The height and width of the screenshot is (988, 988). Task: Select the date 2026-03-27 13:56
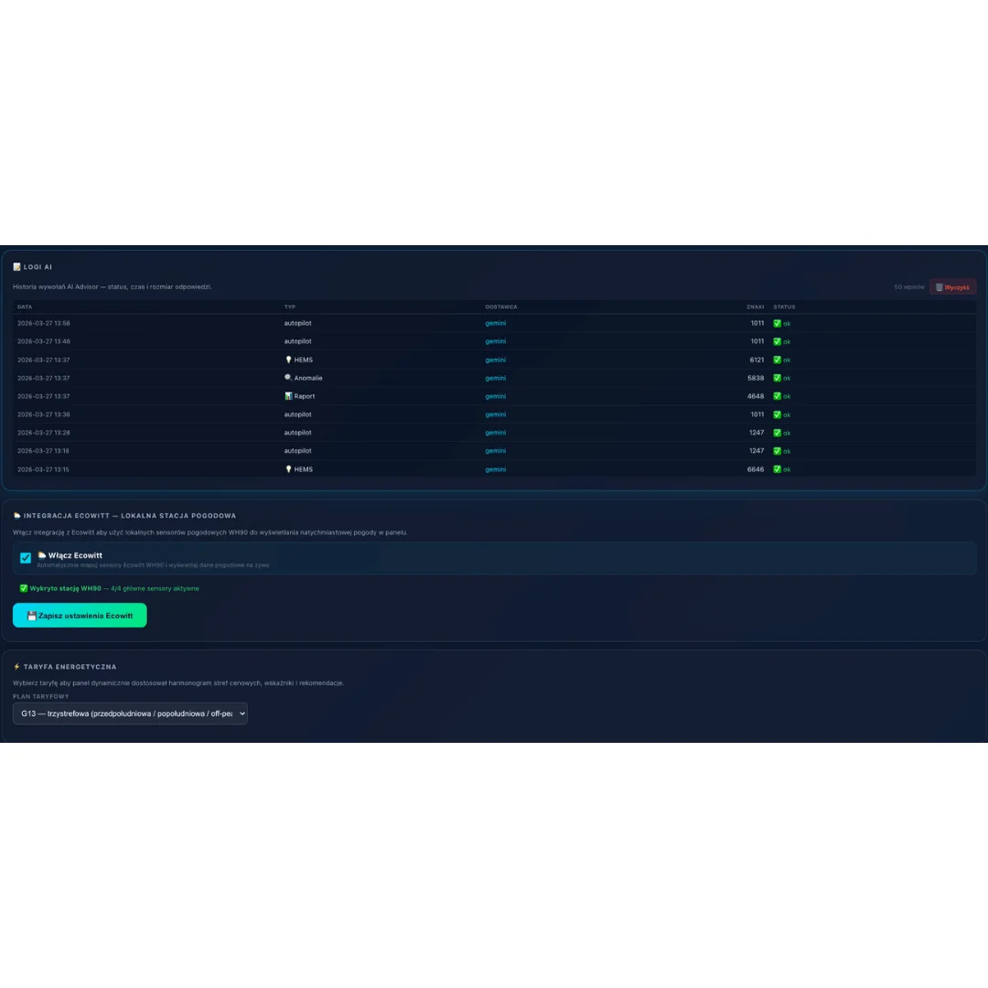(x=44, y=323)
